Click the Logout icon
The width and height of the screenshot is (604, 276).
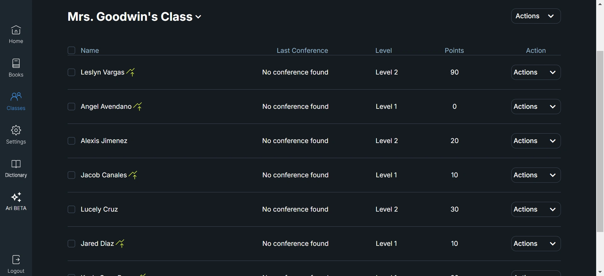[16, 260]
